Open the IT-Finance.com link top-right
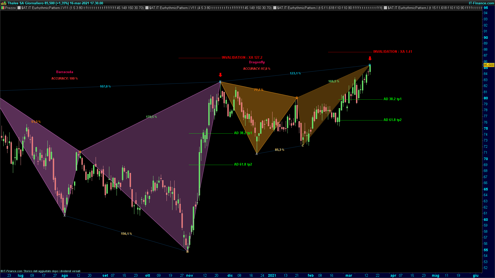This screenshot has width=495, height=278. pos(481,3)
